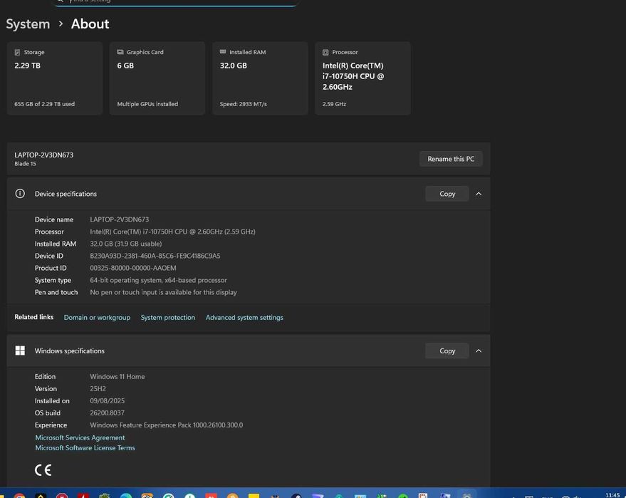Viewport: 626px width, 498px height.
Task: Click '655 GB of 2.29 TB used' text
Action: (x=44, y=104)
